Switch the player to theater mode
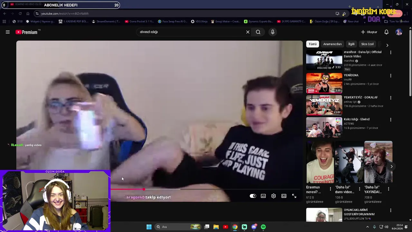 coord(284,196)
